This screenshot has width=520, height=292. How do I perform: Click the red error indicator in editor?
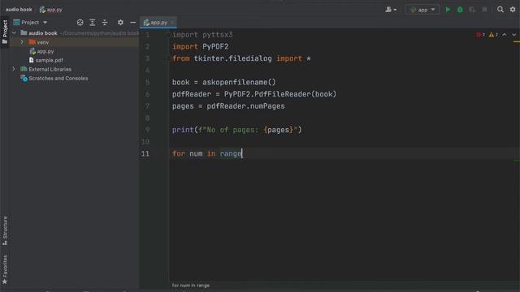pyautogui.click(x=480, y=35)
